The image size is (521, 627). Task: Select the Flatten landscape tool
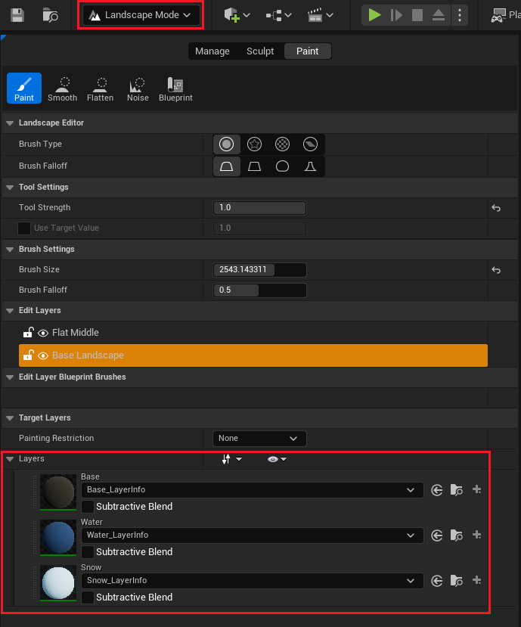click(x=100, y=88)
